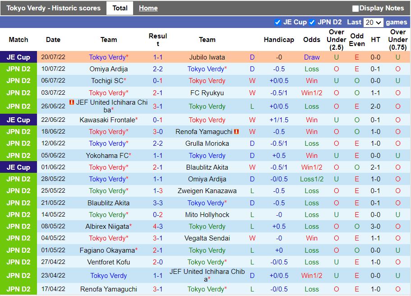Select Fagiano Okayama team name
The width and height of the screenshot is (411, 296).
coord(107,250)
